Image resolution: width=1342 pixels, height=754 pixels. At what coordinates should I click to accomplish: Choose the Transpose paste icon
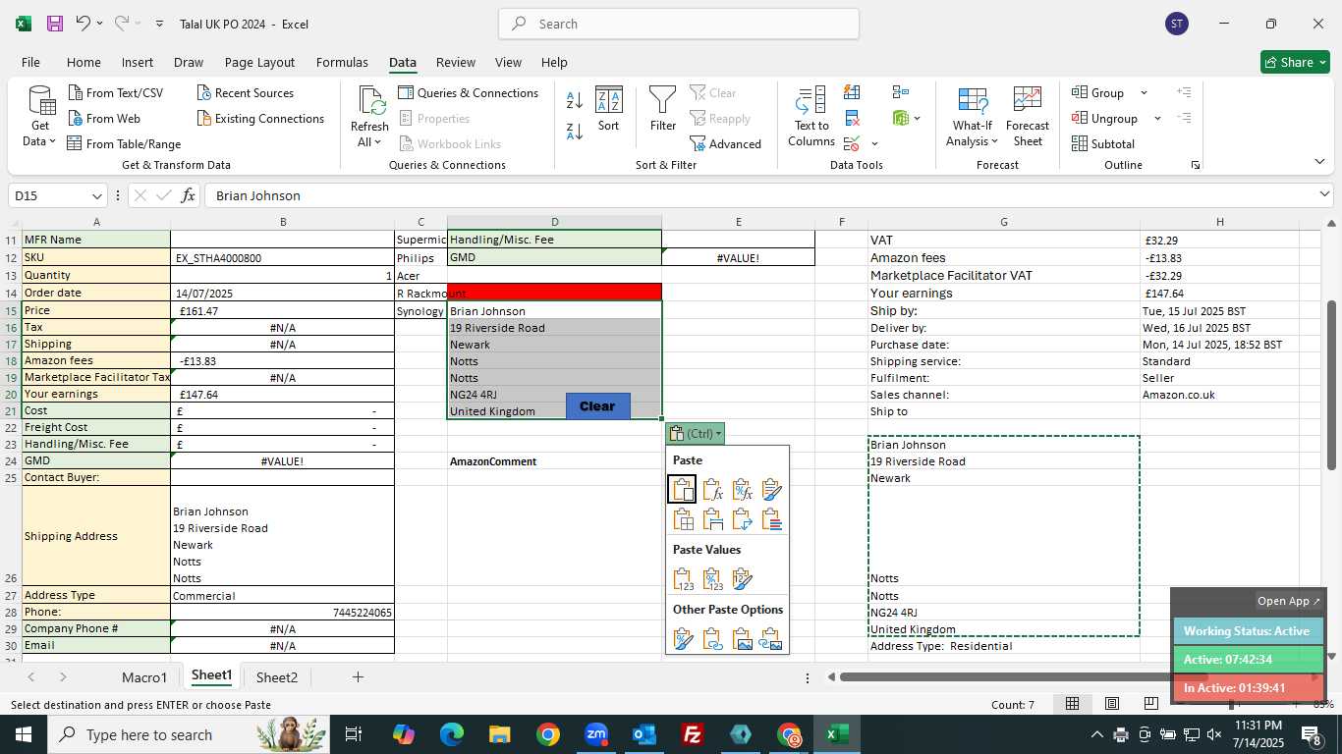(x=742, y=519)
